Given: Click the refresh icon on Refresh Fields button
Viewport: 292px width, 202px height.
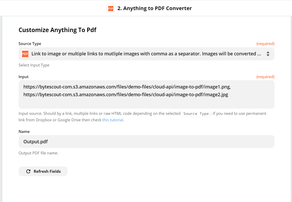Looking at the screenshot, I should pyautogui.click(x=28, y=171).
